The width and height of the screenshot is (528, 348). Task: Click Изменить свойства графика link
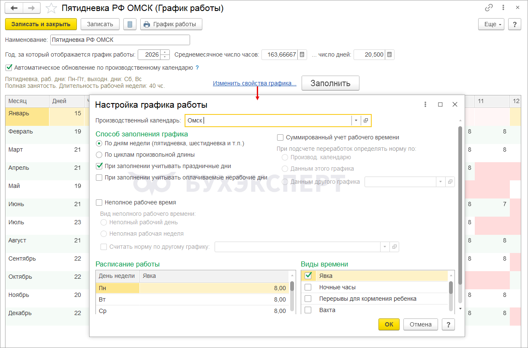tap(254, 83)
